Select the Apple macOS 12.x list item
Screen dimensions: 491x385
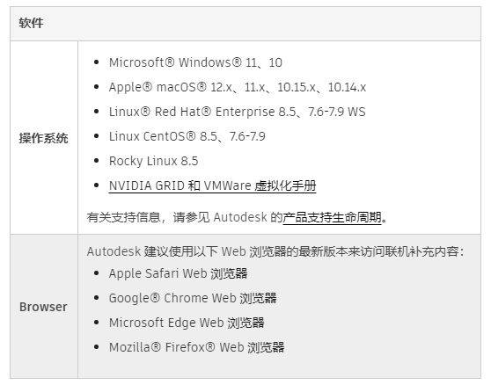238,87
